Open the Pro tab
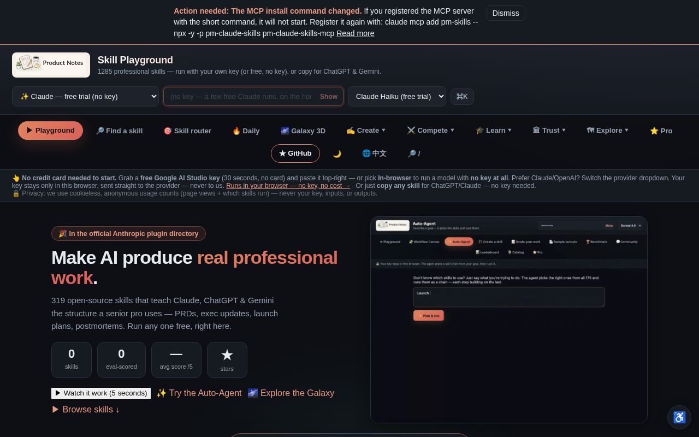Screen dimensions: 699x437 coord(661,131)
